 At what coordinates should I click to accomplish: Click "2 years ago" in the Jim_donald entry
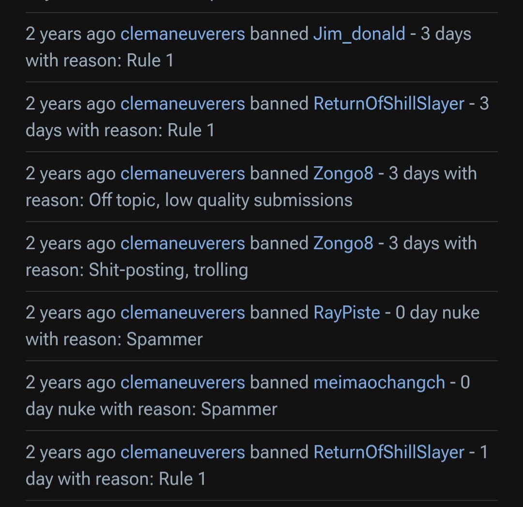pos(71,34)
